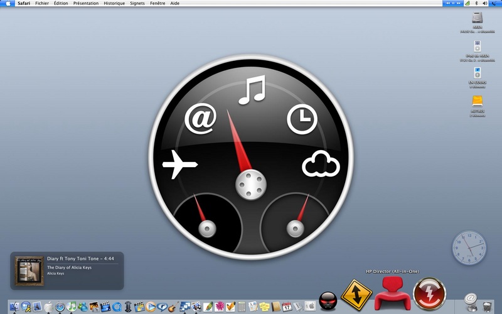Screen dimensions: 502x314
Task: Click the Bluetooth status menu icon
Action: [x=476, y=3]
